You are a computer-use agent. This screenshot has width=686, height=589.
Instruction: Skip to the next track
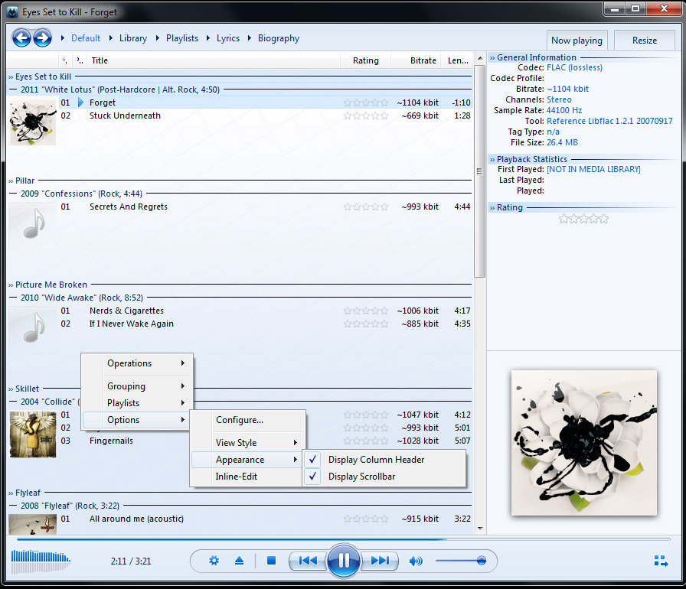(380, 561)
